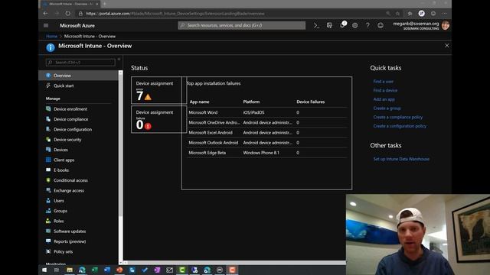Add this page to favorites star

coord(398,14)
